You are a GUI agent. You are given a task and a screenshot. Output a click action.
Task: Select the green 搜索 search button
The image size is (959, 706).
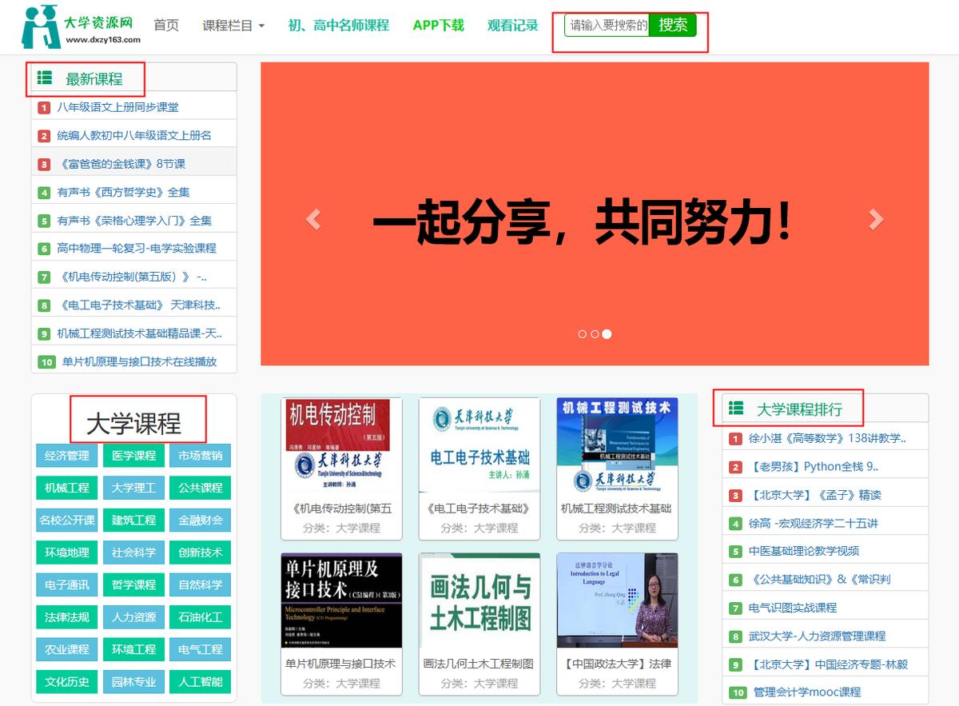coord(673,26)
